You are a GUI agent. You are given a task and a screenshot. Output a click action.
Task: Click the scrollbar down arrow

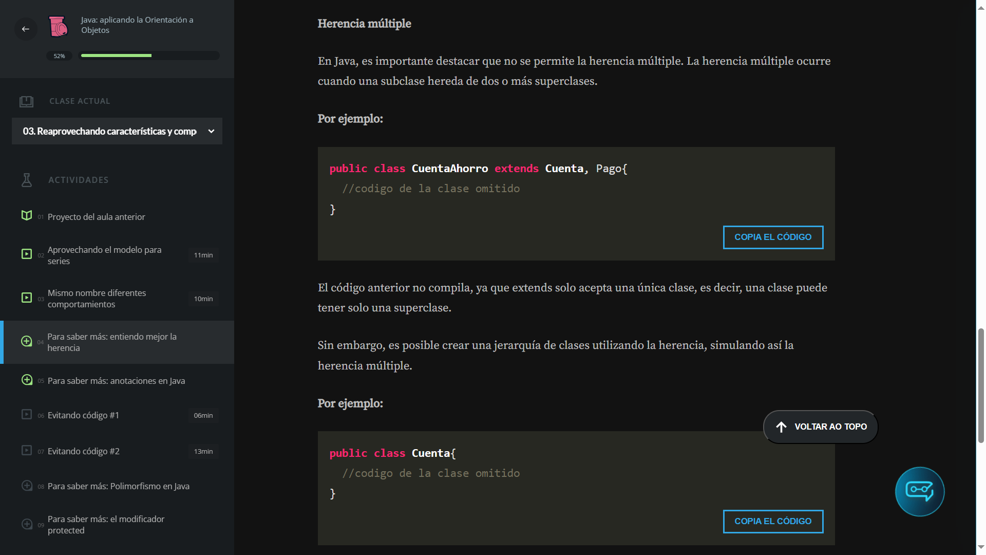point(981,547)
